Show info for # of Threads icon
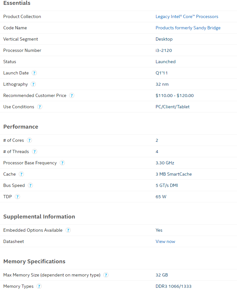This screenshot has height=291, width=237. pyautogui.click(x=35, y=151)
